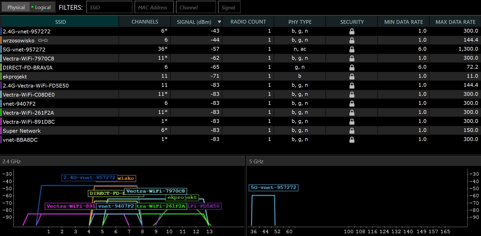
Task: Click the 11.0 max data rate cell
Action: tap(472, 76)
